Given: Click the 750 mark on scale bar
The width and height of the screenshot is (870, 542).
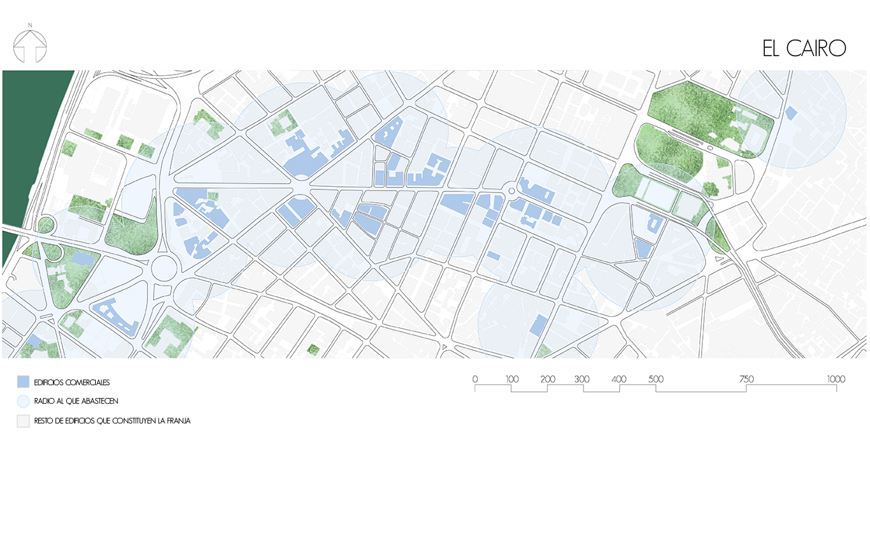Looking at the screenshot, I should [x=746, y=379].
